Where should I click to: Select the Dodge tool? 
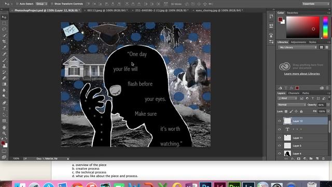point(4,96)
